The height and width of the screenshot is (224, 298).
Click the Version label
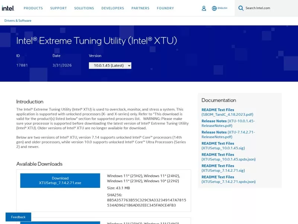point(95,56)
